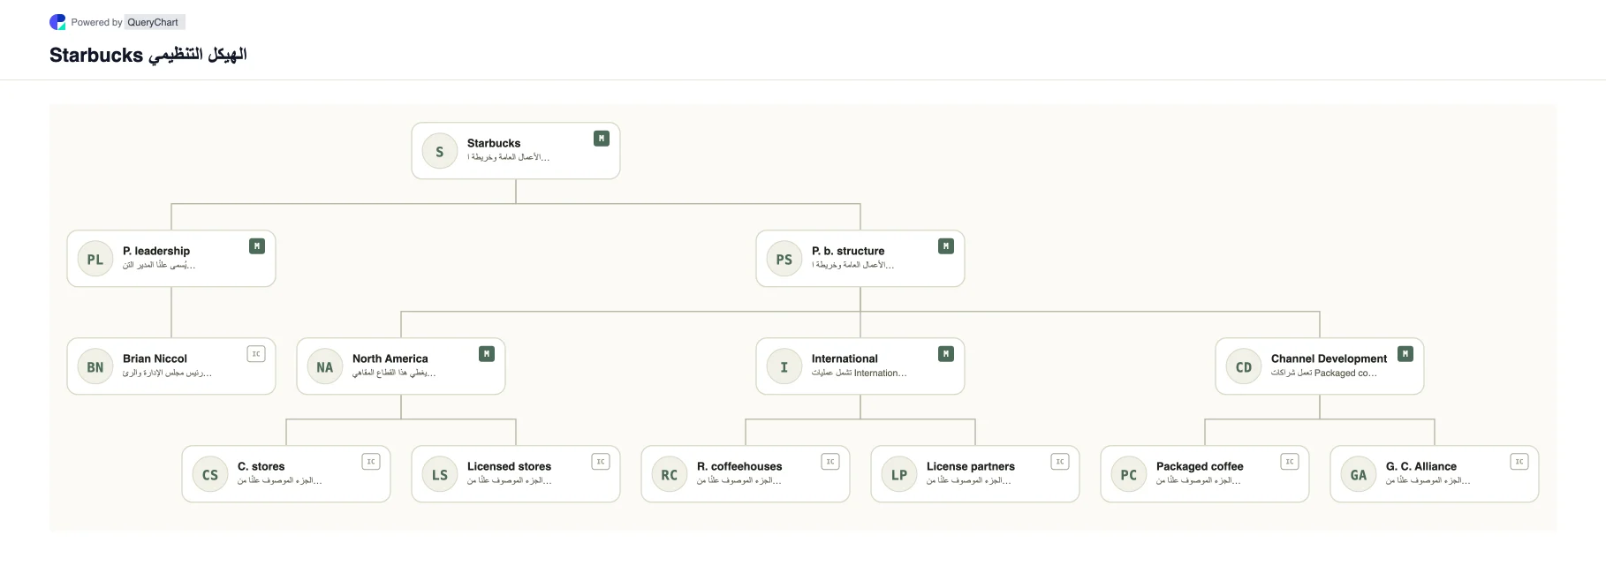Click the CS avatar for C. stores
Viewport: 1606px width, 581px height.
pos(210,475)
